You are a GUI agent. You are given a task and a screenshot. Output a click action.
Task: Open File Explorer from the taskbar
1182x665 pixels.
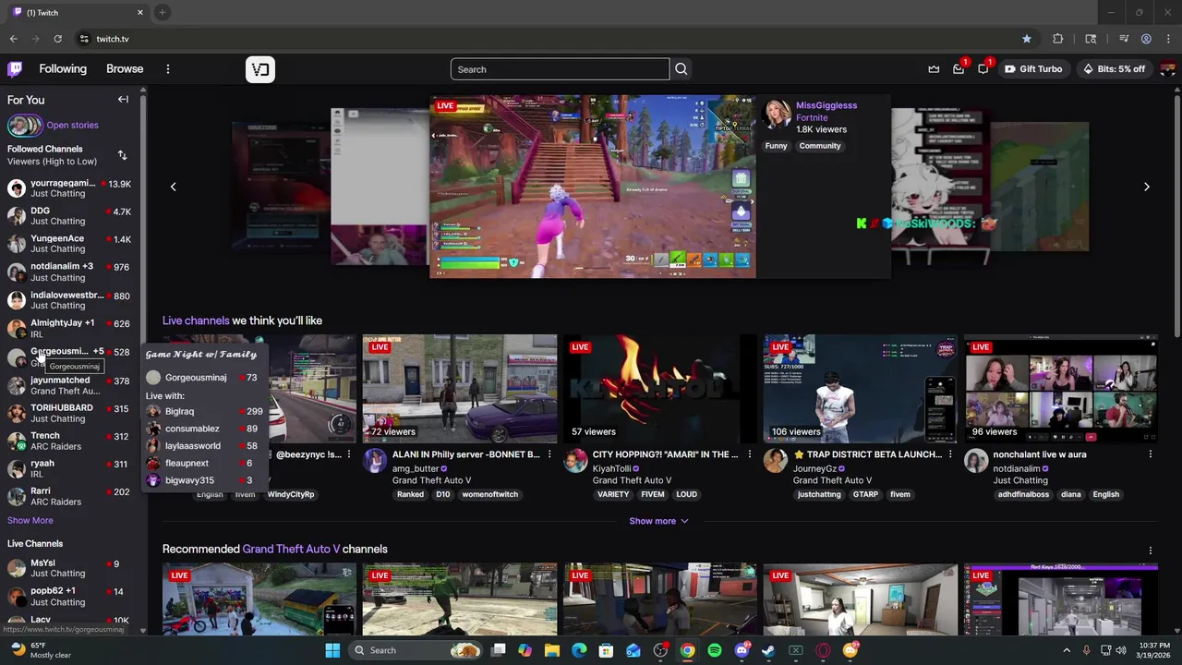click(552, 650)
